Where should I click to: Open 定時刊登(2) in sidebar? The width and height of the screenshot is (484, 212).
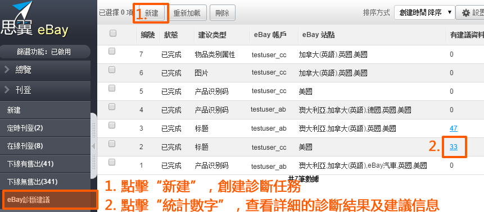(45, 128)
